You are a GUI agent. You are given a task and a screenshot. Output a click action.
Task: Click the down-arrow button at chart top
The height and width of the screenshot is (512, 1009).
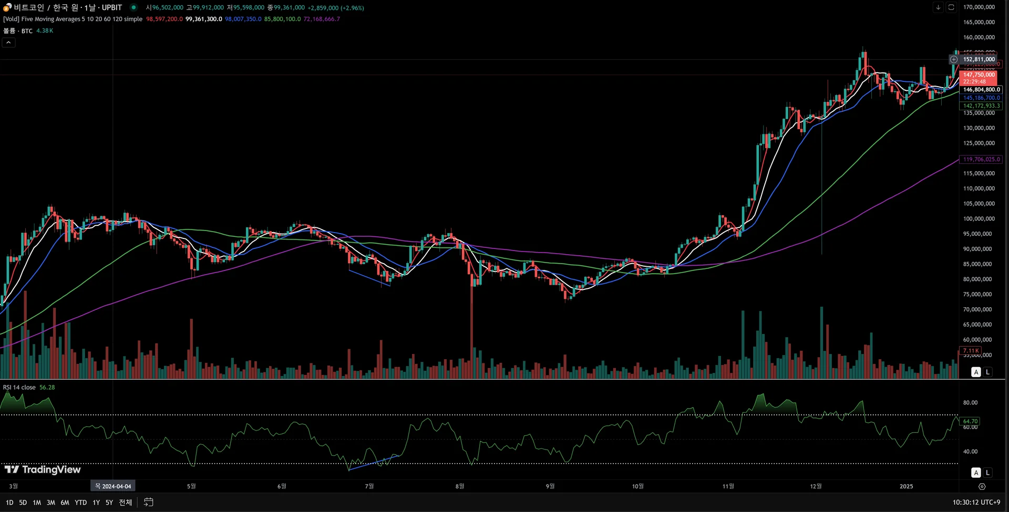(938, 7)
